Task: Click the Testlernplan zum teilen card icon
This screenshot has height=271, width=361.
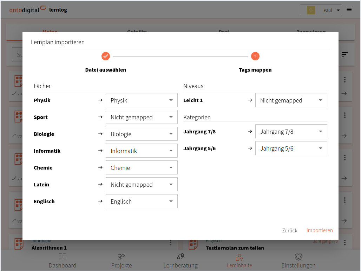Action: [x=193, y=244]
